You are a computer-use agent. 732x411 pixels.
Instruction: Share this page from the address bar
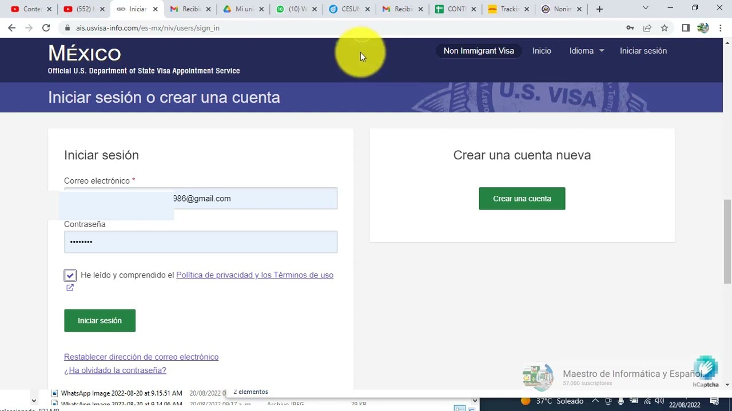[647, 27]
